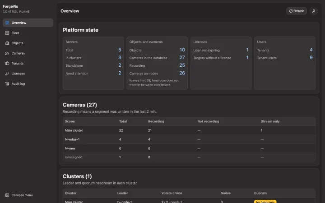
Task: Click the Audit log scroll icon
Action: (x=7, y=84)
